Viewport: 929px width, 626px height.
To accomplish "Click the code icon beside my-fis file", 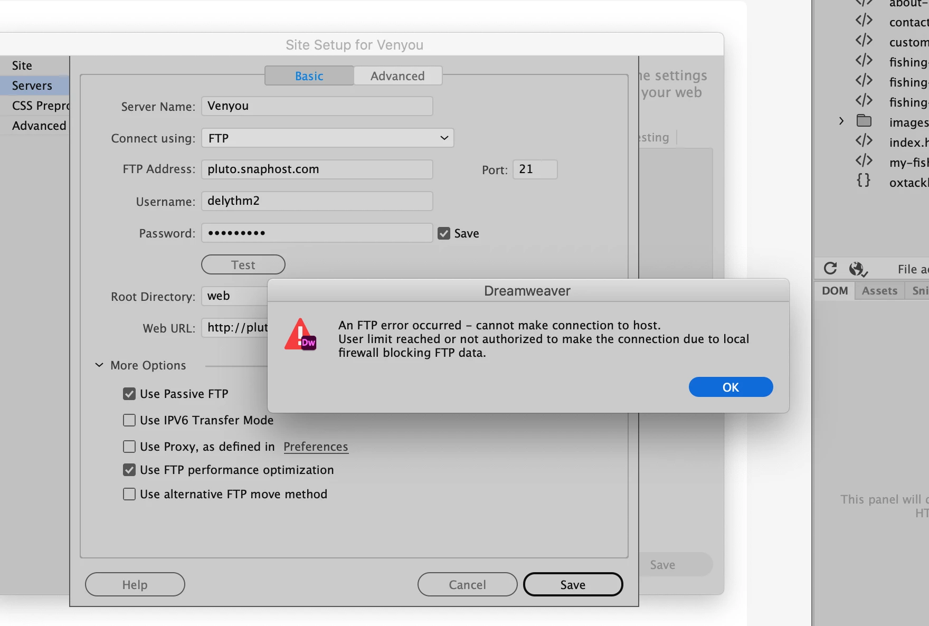I will (x=864, y=161).
